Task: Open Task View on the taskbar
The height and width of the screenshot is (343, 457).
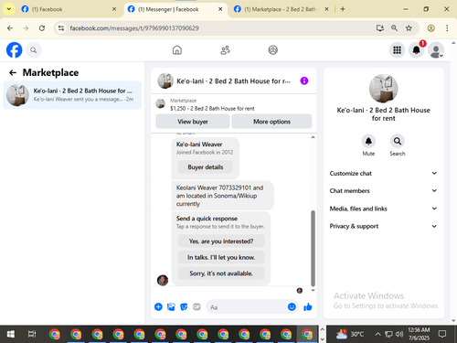Action: [x=32, y=334]
